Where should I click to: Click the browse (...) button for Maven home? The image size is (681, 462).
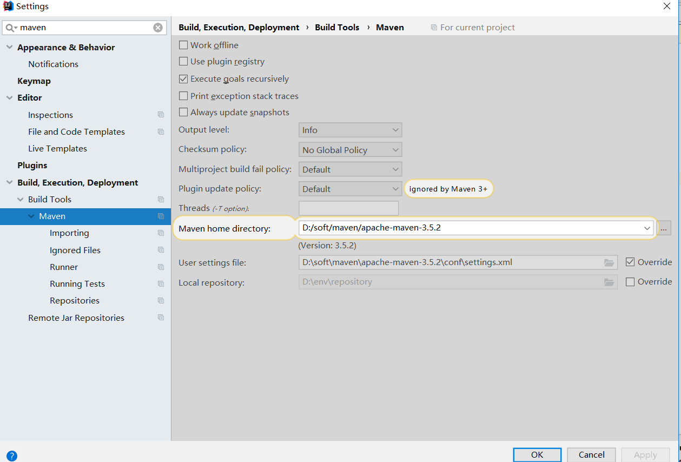(664, 228)
